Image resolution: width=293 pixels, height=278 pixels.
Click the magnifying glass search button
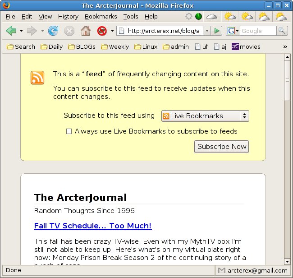(x=282, y=31)
